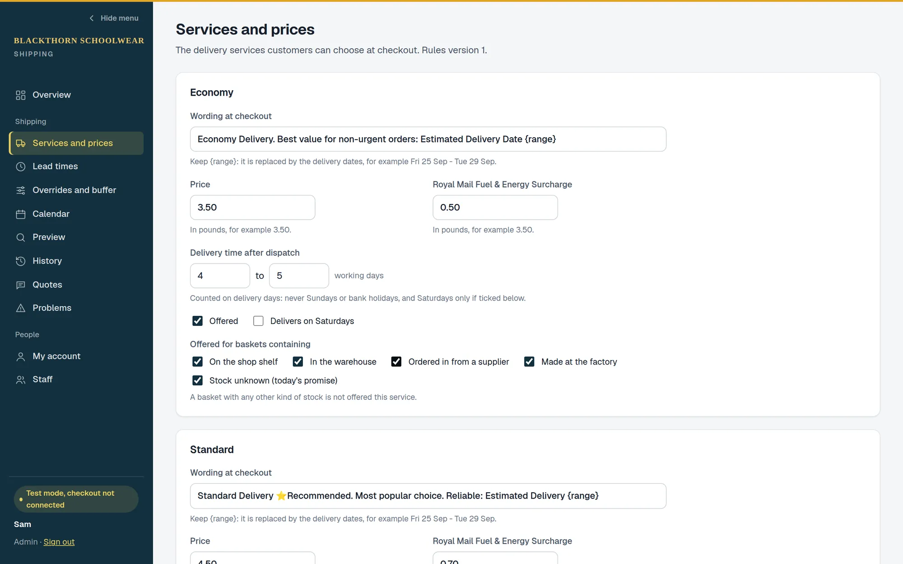Click the Economy Price field 3.50
The height and width of the screenshot is (564, 903).
click(252, 208)
